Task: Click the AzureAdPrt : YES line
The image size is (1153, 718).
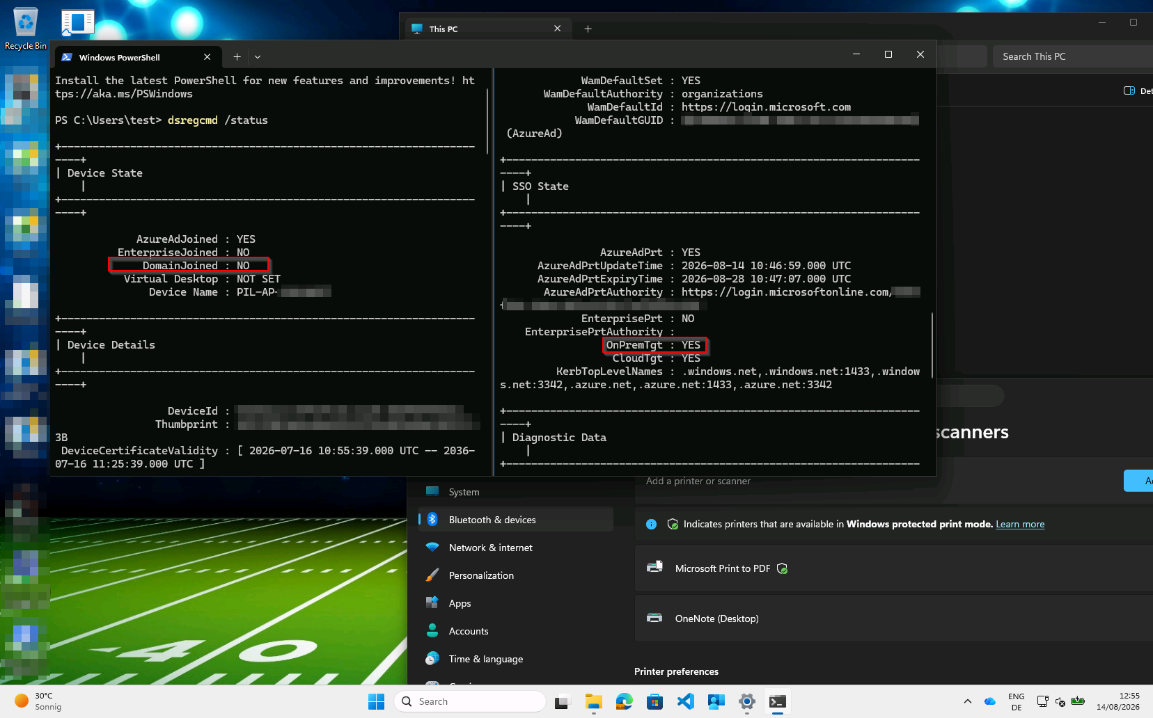Action: (650, 252)
